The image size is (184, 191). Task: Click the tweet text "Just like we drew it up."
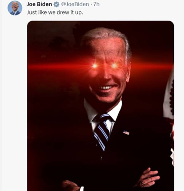55,12
